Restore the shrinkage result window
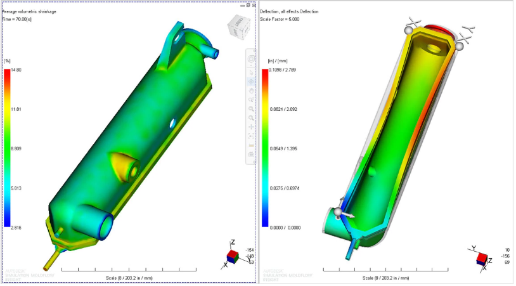516x286 pixels. [247, 5]
